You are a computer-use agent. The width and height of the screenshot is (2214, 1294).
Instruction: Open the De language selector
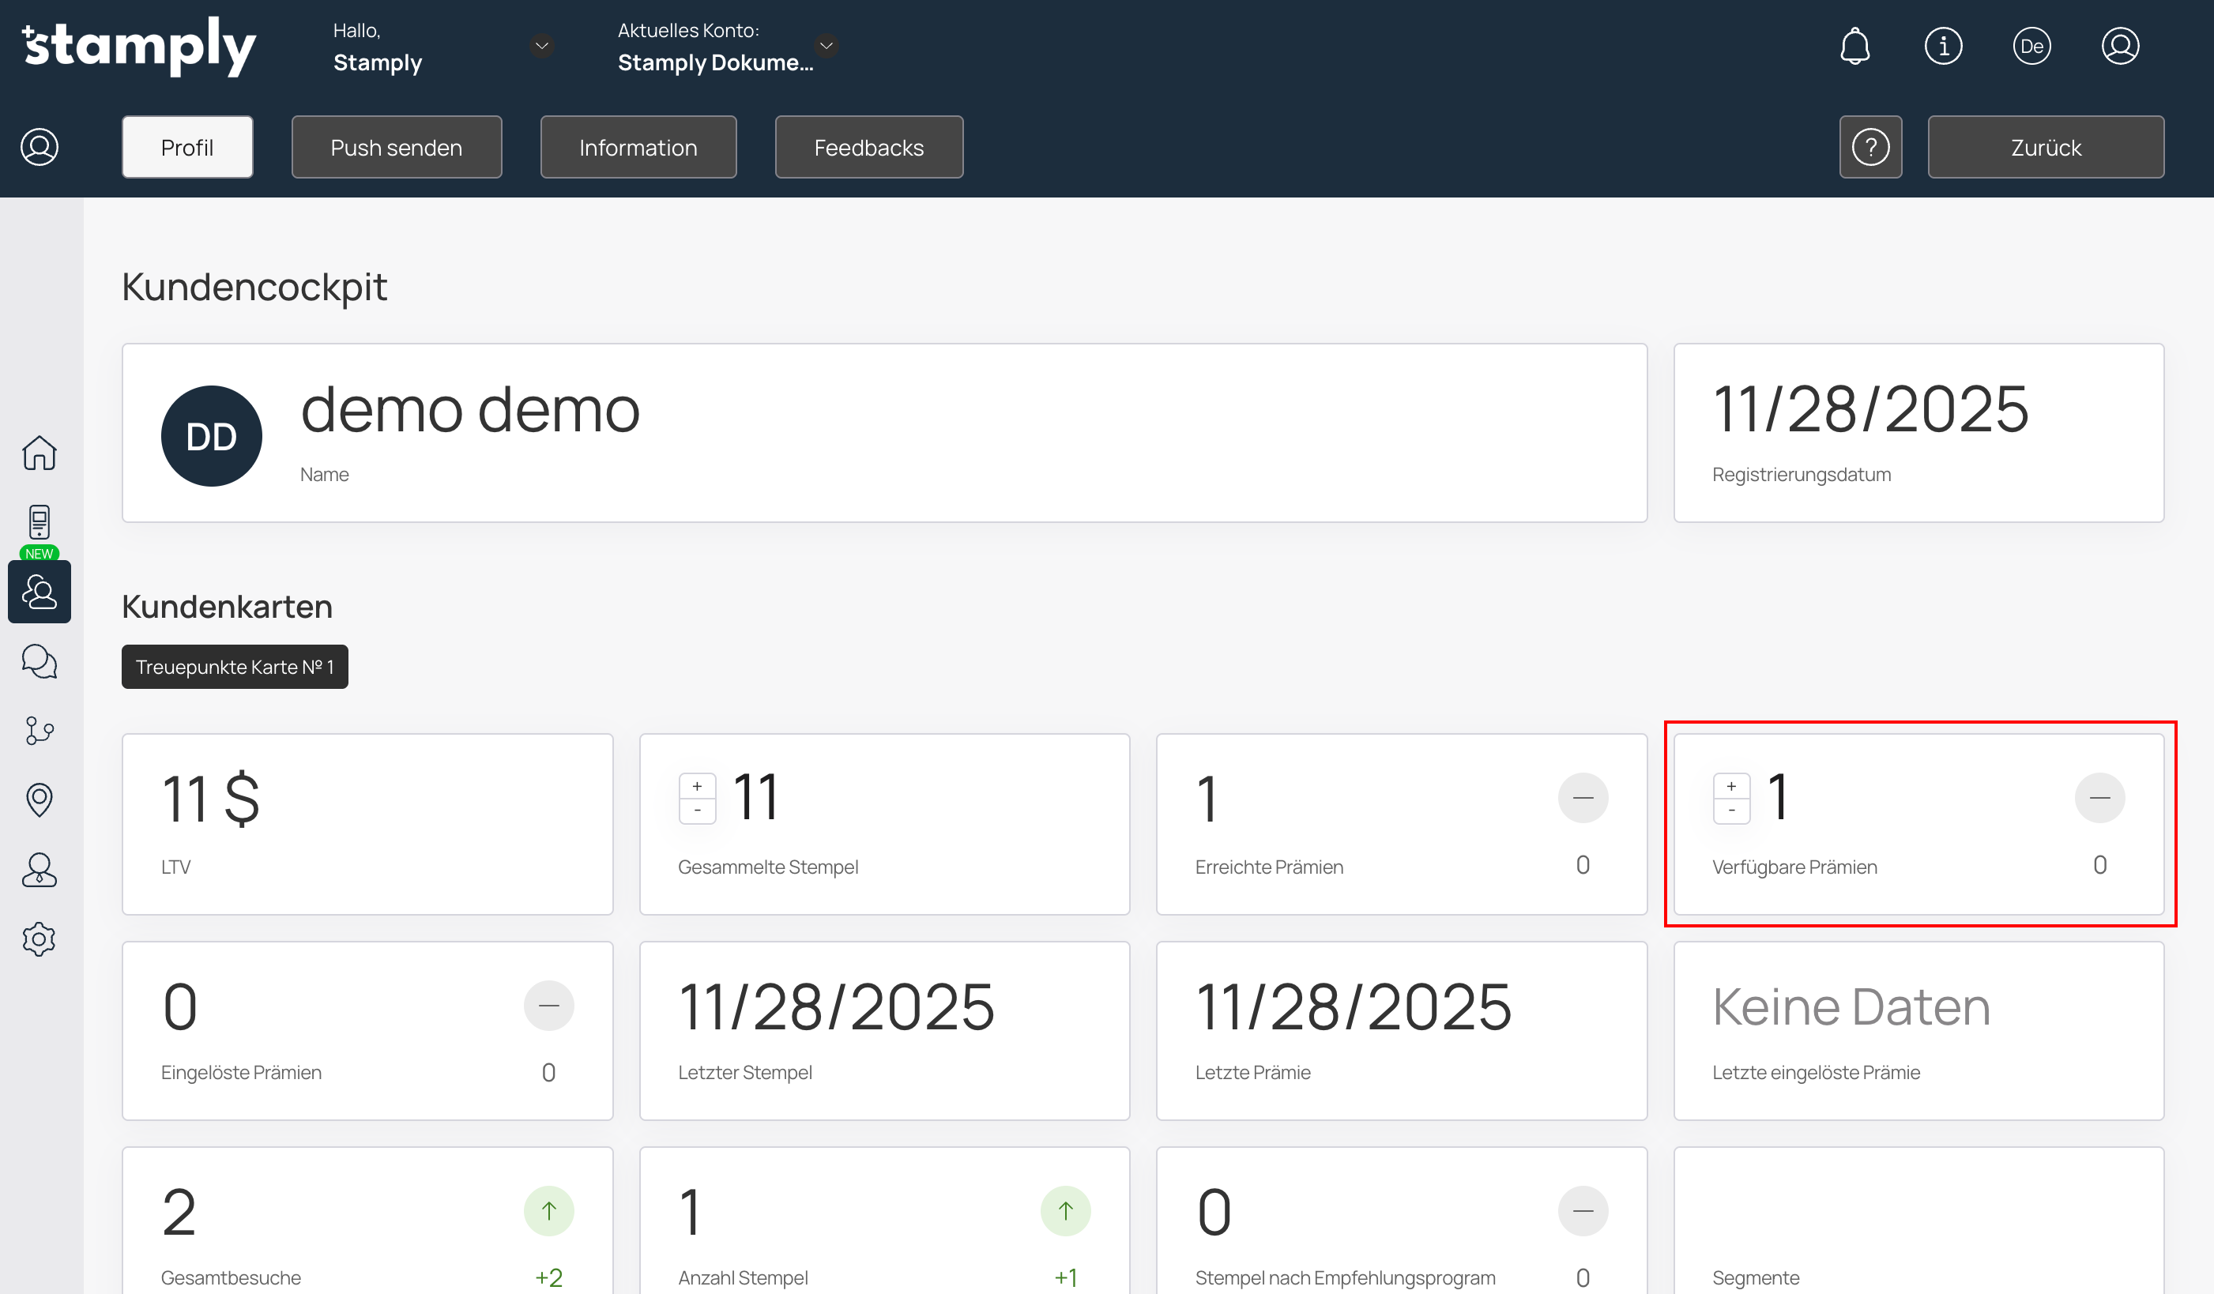[2031, 46]
